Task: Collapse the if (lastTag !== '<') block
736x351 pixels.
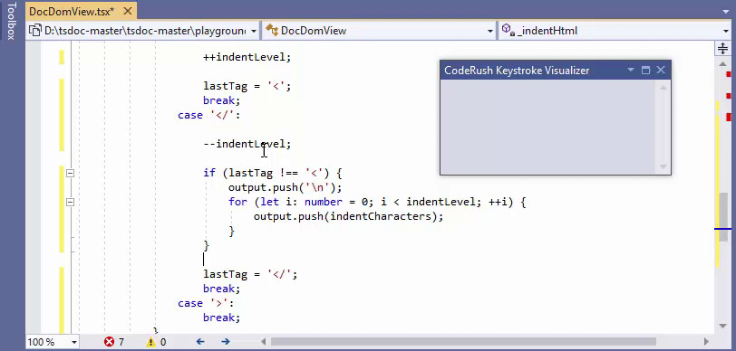Action: (70, 174)
